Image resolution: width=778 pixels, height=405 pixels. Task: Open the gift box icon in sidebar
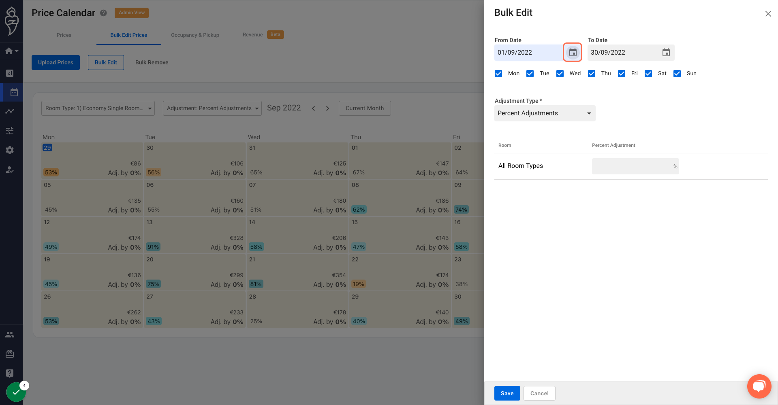[x=10, y=354]
